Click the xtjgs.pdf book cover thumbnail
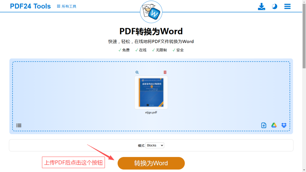The width and height of the screenshot is (306, 172). pos(151,92)
